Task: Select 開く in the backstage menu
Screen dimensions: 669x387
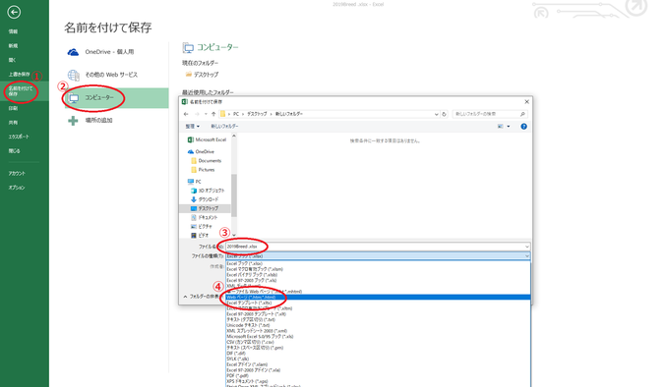Action: 13,60
